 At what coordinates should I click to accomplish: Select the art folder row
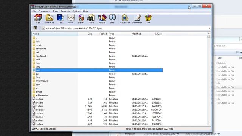98,88
